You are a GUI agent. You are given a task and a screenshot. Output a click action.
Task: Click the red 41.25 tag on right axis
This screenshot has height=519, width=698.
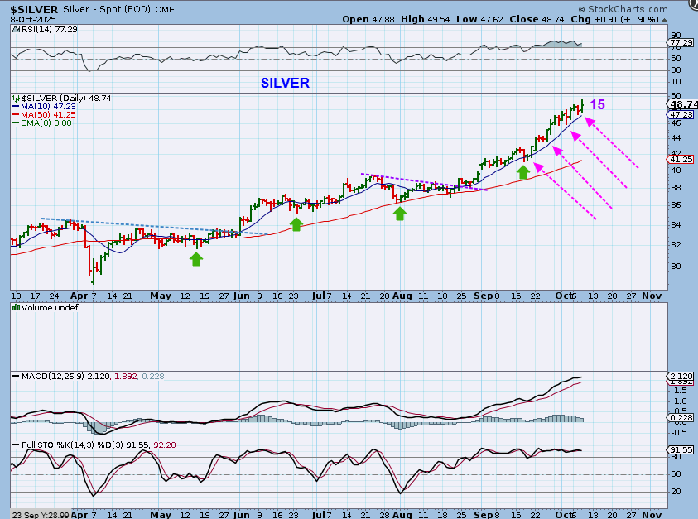coord(680,159)
